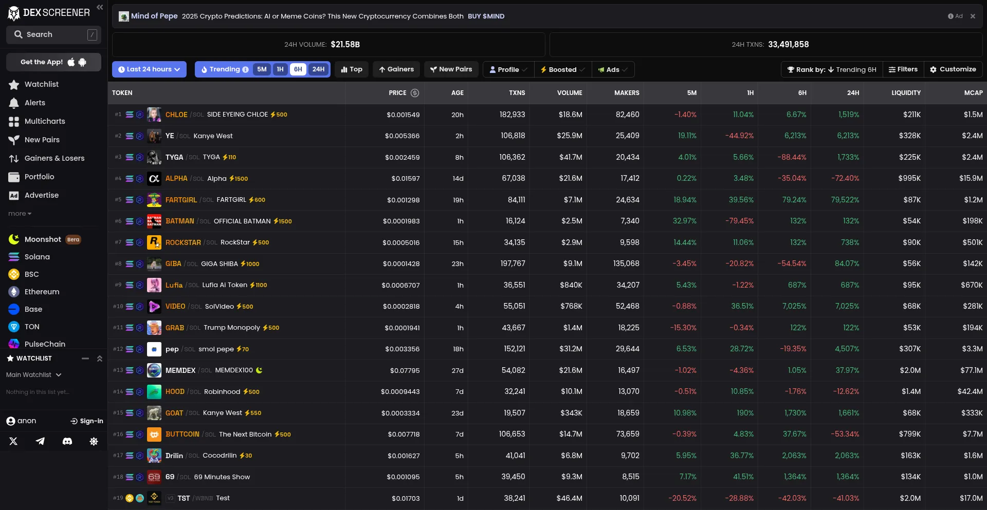Sort by LIQUIDITY column header
Screen dimensions: 987x510
click(x=906, y=93)
